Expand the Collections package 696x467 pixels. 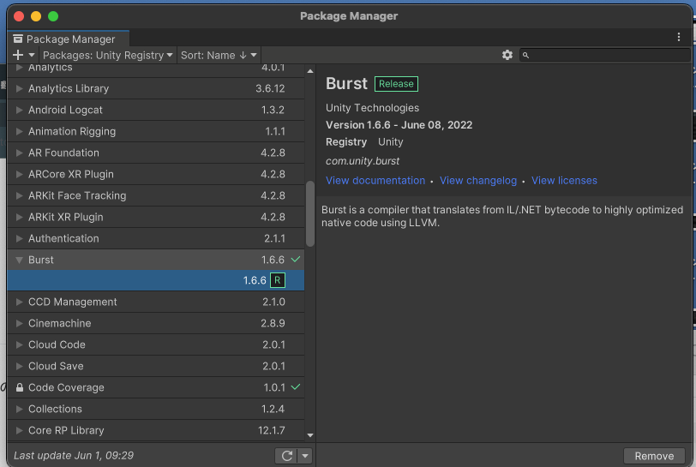(x=19, y=409)
